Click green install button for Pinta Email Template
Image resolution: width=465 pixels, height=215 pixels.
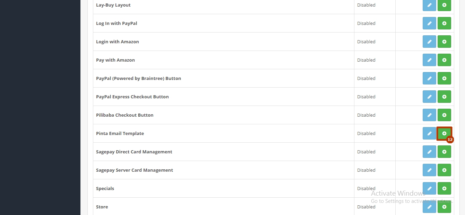click(444, 133)
